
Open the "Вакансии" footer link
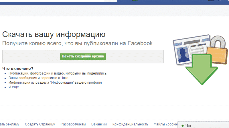click(x=99, y=124)
